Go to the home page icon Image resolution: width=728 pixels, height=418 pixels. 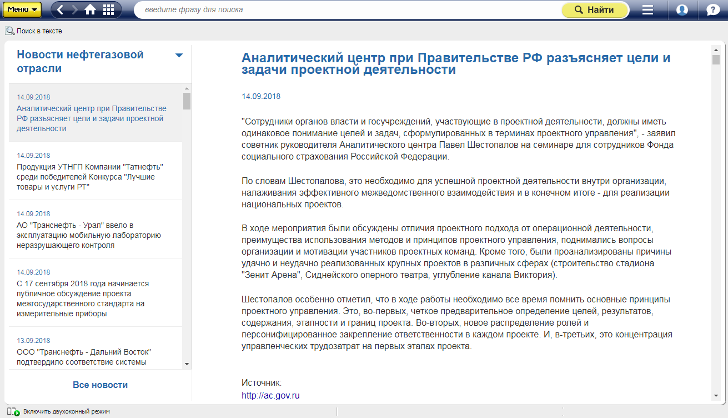[x=90, y=9]
